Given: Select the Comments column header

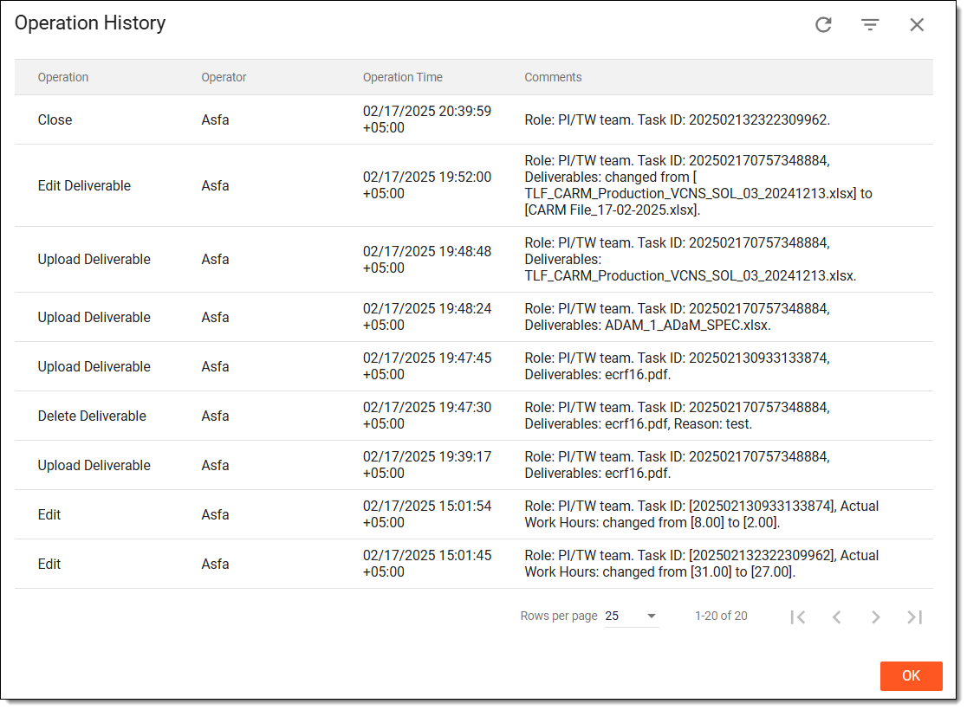Looking at the screenshot, I should [553, 77].
